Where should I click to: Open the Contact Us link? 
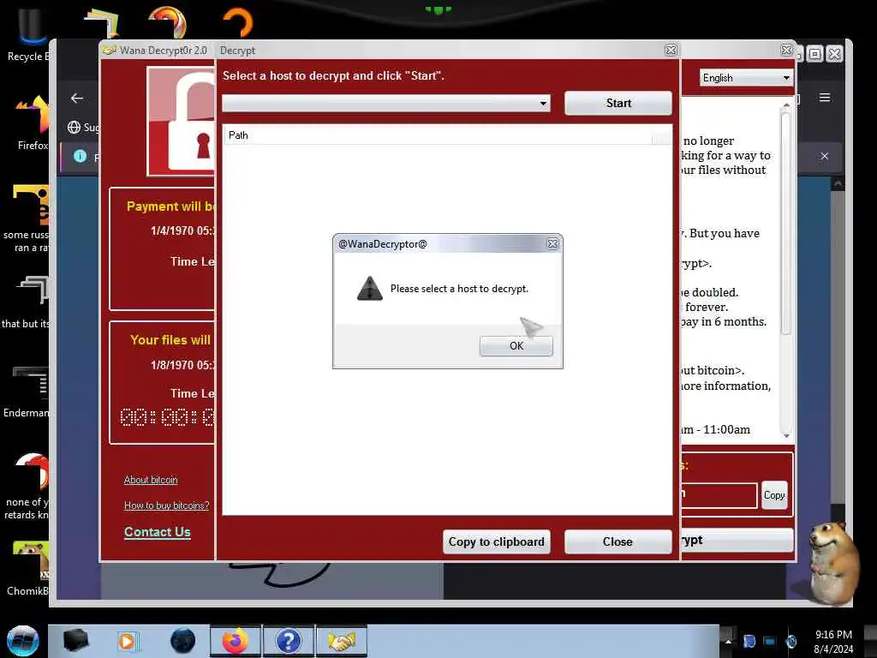(x=158, y=531)
